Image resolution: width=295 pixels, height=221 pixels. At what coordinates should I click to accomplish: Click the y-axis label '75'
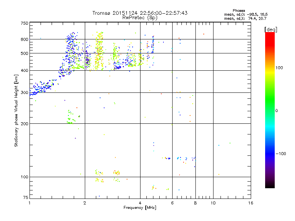[x=26, y=197]
